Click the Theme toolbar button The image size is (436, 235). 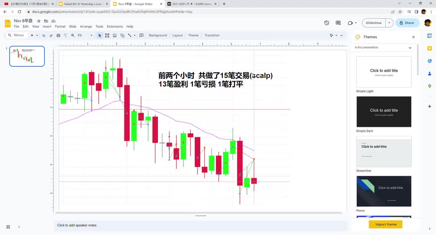(x=193, y=35)
